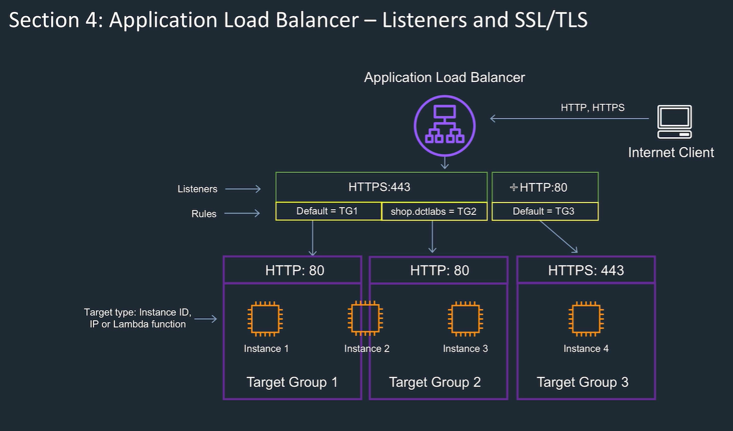Select the shop.dctlabs = TG2 rule
This screenshot has height=431, width=733.
point(434,212)
